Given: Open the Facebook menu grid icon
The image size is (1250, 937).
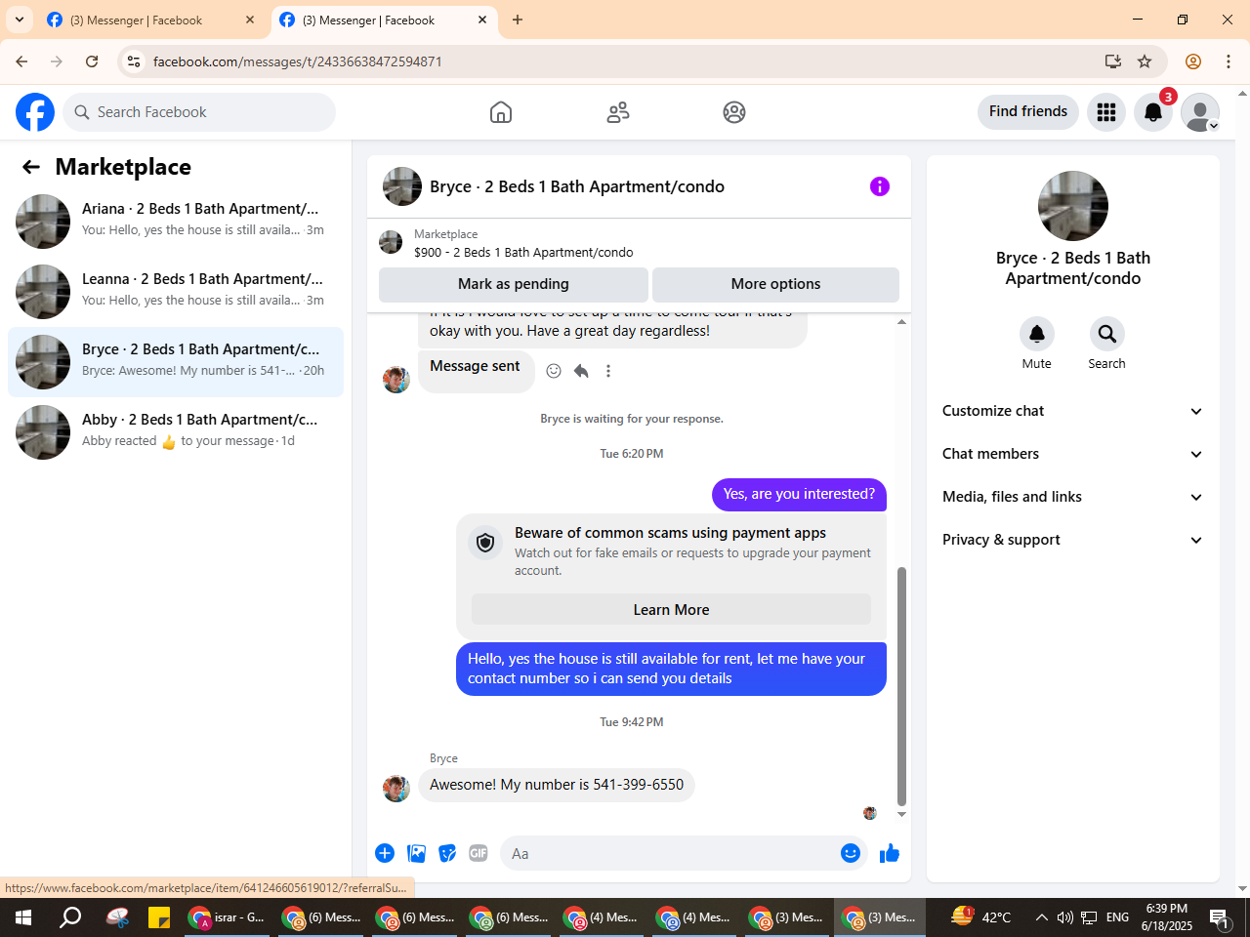Looking at the screenshot, I should tap(1106, 112).
